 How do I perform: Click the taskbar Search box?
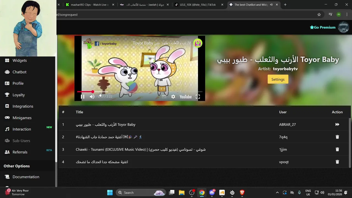[x=141, y=193]
